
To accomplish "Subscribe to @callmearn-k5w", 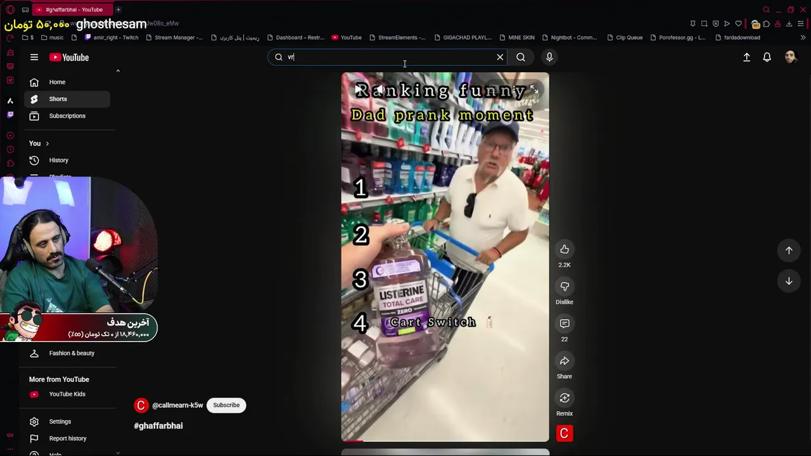I will coord(226,405).
